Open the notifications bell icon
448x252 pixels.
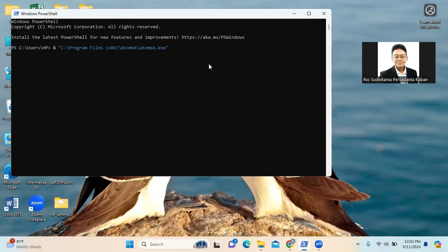pos(426,244)
